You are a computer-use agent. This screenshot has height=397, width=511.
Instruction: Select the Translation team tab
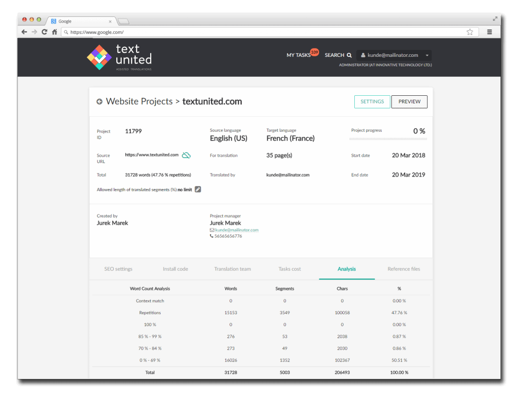pyautogui.click(x=233, y=269)
